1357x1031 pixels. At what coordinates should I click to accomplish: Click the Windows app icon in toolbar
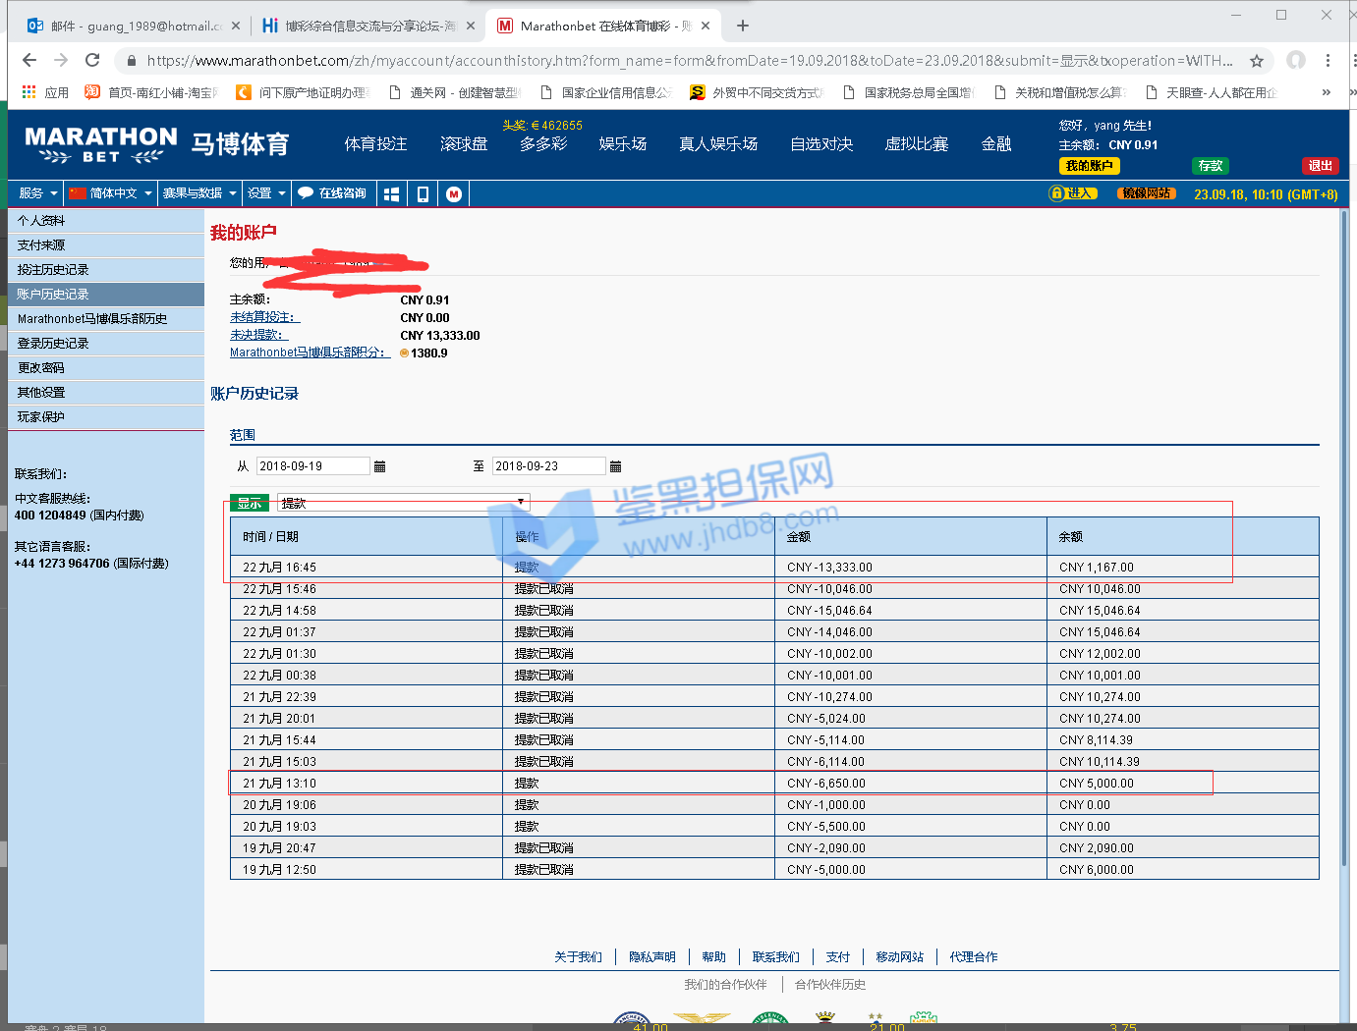(391, 193)
